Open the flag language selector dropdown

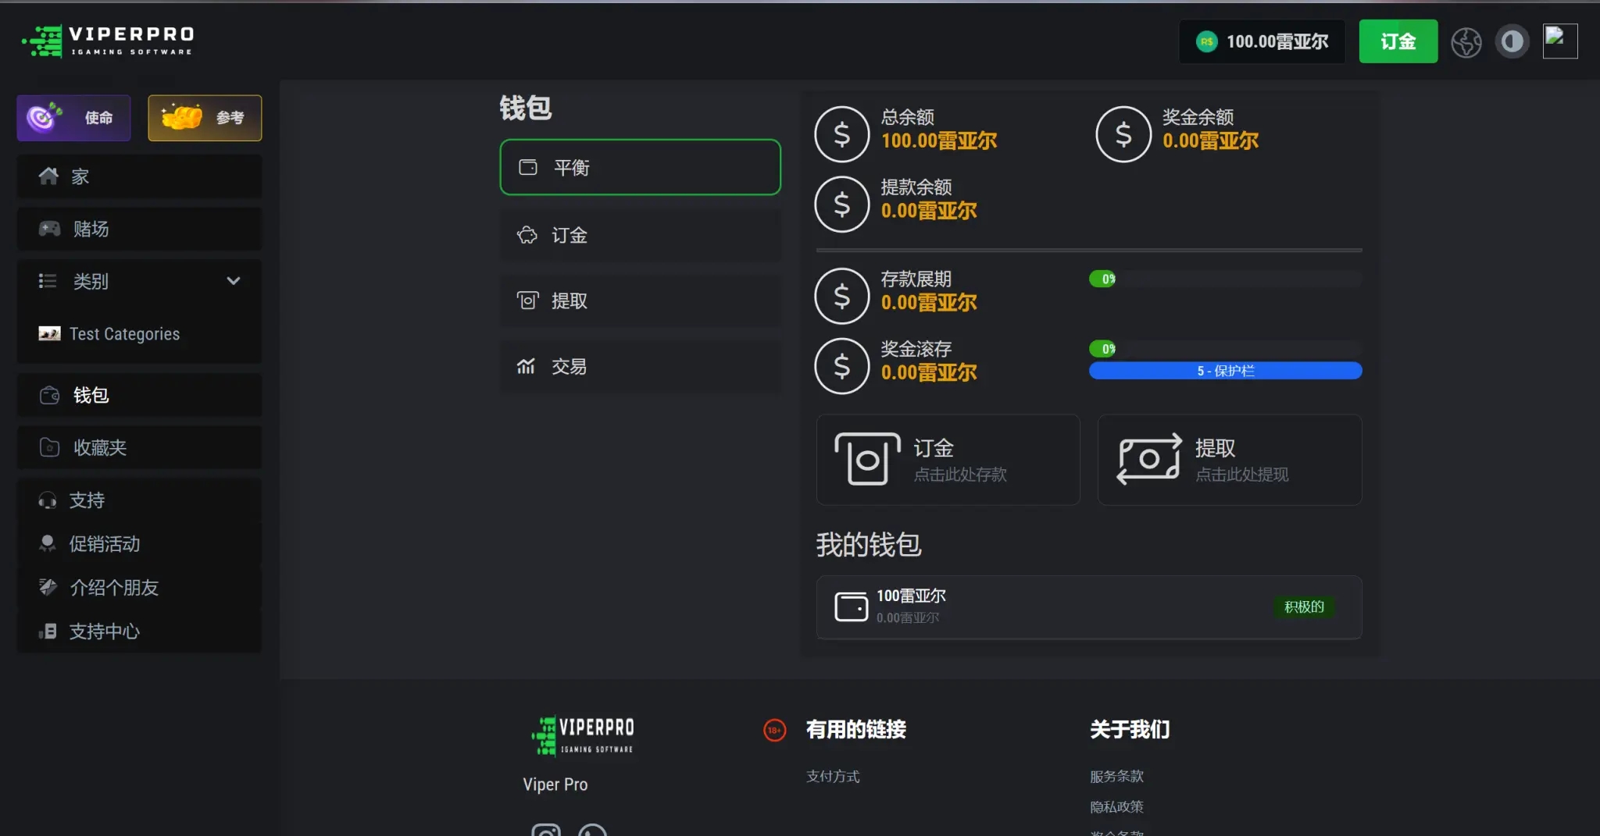(1560, 41)
